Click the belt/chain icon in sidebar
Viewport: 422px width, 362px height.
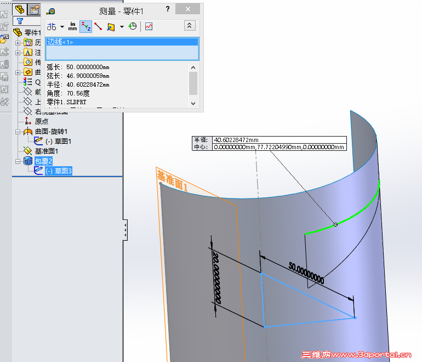(x=4, y=102)
